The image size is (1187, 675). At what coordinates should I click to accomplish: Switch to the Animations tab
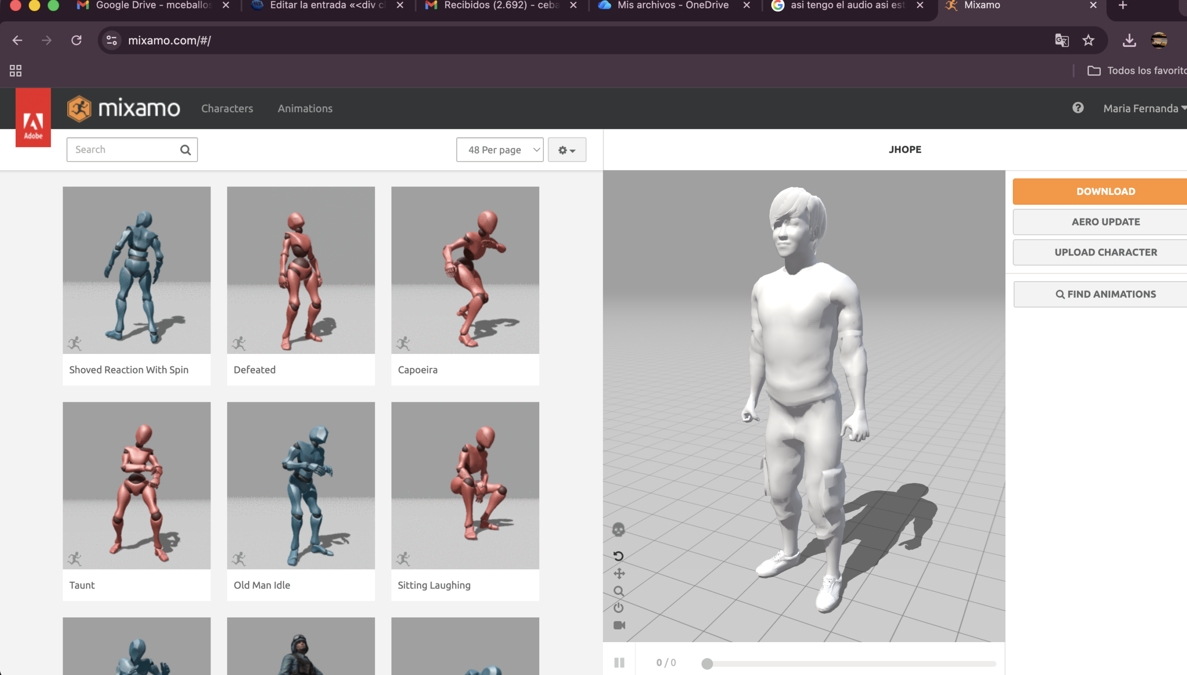tap(305, 109)
